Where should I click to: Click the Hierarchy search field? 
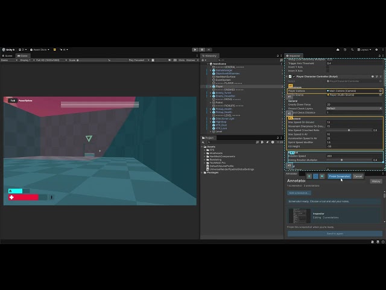[x=248, y=60]
